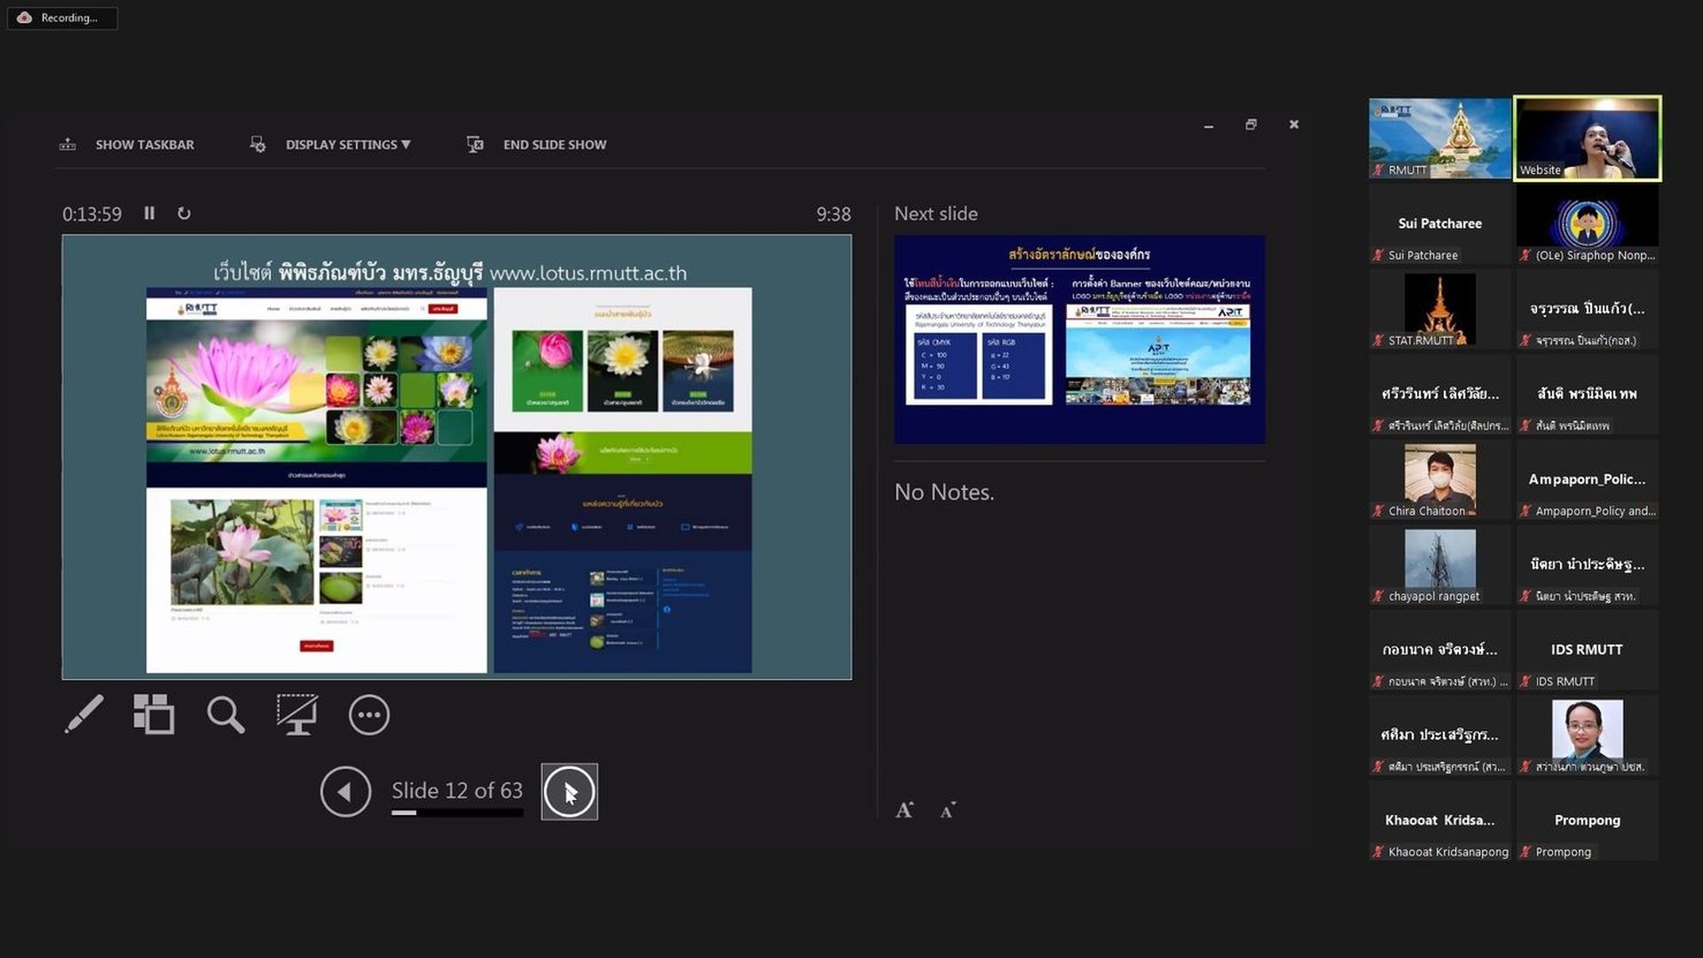
Task: Select the RMUTT participant video tile
Action: pyautogui.click(x=1439, y=139)
